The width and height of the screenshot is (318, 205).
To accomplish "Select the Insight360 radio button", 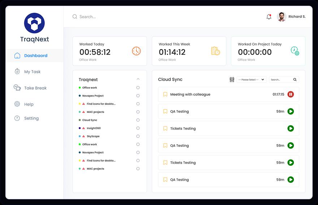I will (x=138, y=128).
